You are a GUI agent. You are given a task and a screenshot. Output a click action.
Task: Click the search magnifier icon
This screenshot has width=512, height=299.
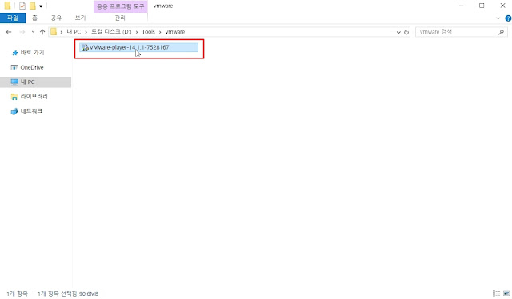click(x=502, y=32)
